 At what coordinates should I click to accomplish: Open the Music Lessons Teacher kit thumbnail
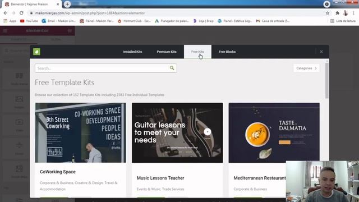click(x=177, y=132)
